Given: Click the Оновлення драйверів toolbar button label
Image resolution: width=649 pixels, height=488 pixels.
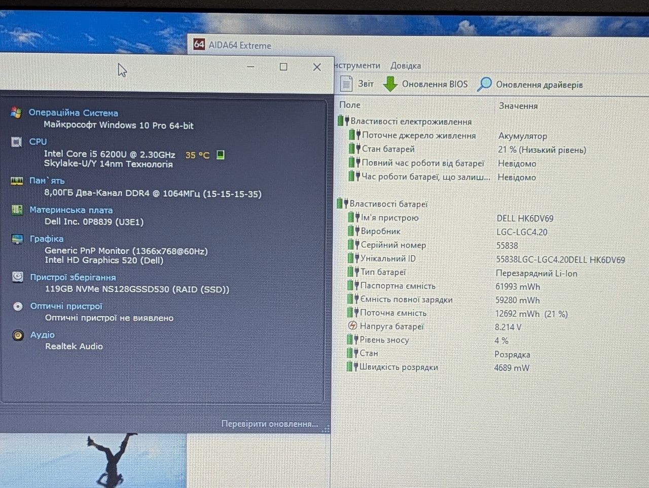Looking at the screenshot, I should [x=539, y=85].
